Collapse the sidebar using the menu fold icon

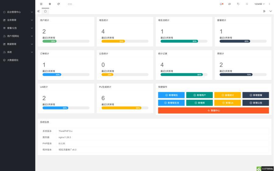click(x=41, y=4)
